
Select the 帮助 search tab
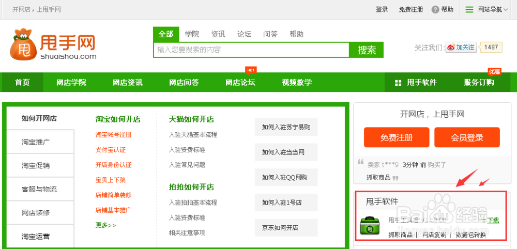point(296,34)
